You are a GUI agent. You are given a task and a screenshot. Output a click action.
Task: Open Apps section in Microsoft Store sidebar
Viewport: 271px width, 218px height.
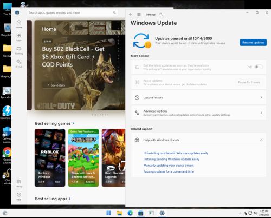(19, 37)
